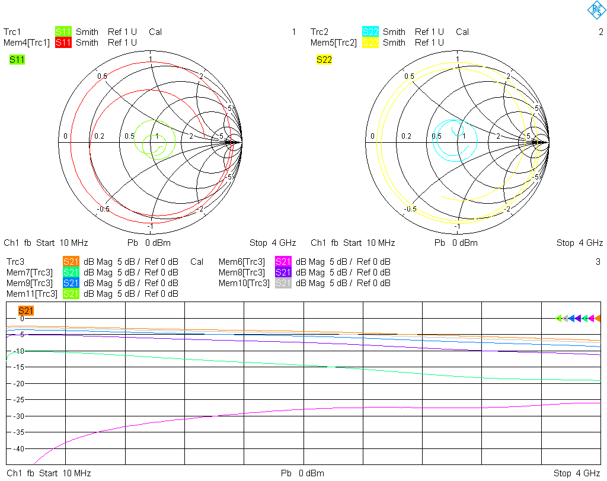Screen dimensions: 607x481
Task: Select the magenta reference marker triangle
Action: click(x=591, y=319)
